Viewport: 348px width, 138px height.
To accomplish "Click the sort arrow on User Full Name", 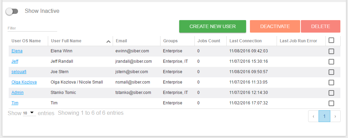I will pos(108,41).
